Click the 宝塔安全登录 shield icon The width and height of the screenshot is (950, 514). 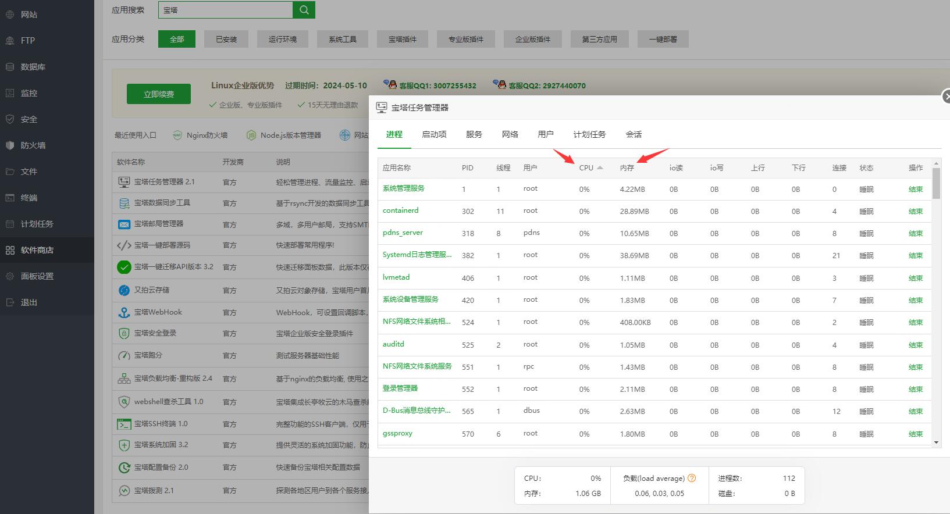click(x=124, y=334)
